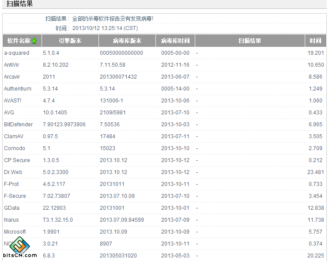Screen dimensions: 329x261
Task: Click engine version T3.1.32.15.0
Action: 58,220
